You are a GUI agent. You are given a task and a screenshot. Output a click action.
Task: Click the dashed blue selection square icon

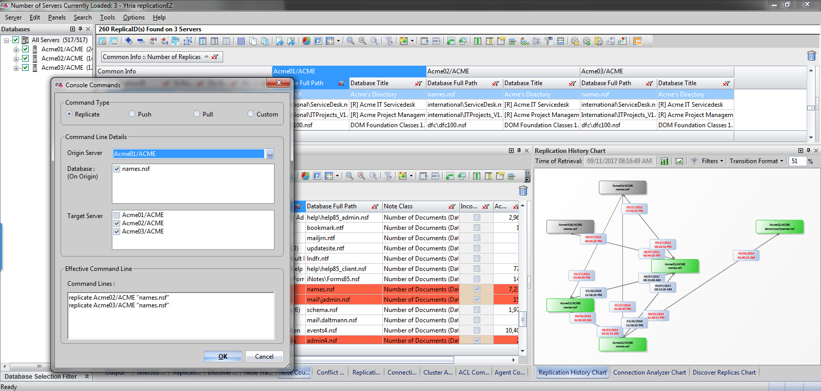point(241,41)
